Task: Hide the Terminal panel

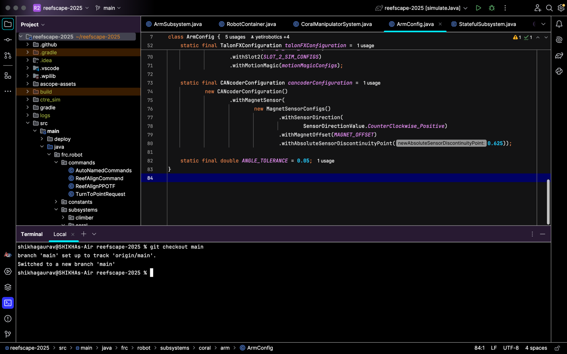Action: 543,234
